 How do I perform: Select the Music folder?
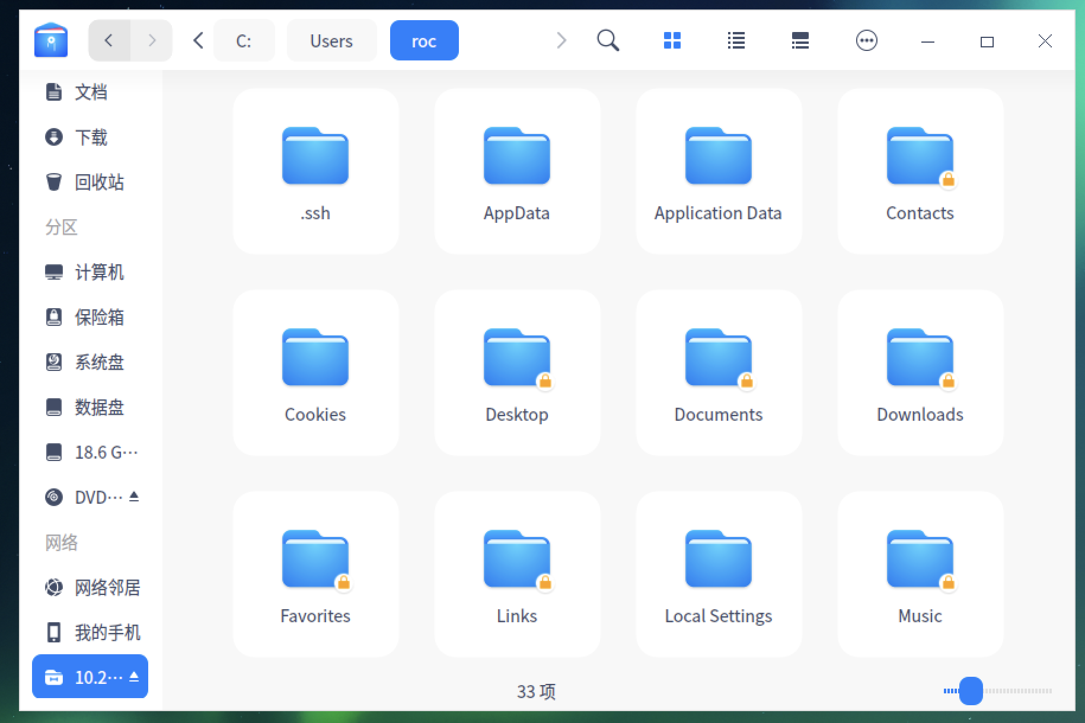(920, 574)
